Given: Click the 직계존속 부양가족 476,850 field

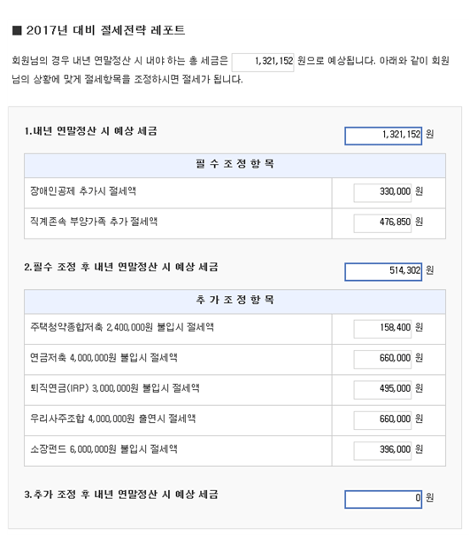Looking at the screenshot, I should [x=382, y=223].
